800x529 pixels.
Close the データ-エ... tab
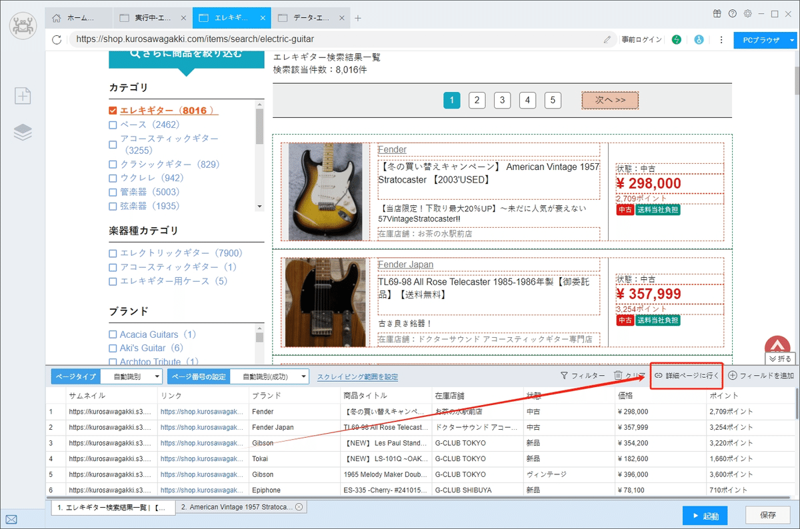pyautogui.click(x=342, y=18)
